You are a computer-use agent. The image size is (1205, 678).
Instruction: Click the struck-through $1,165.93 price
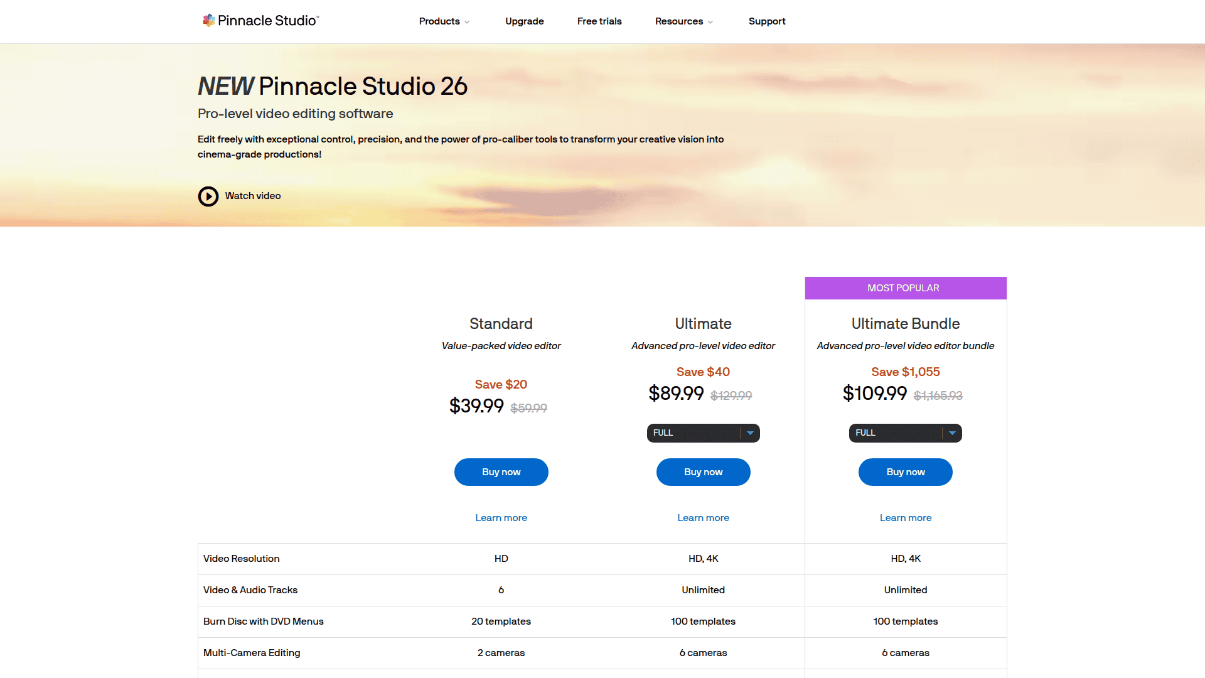pyautogui.click(x=938, y=395)
